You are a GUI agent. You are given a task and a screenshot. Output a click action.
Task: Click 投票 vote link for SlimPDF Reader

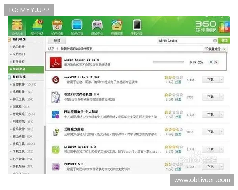point(178,152)
